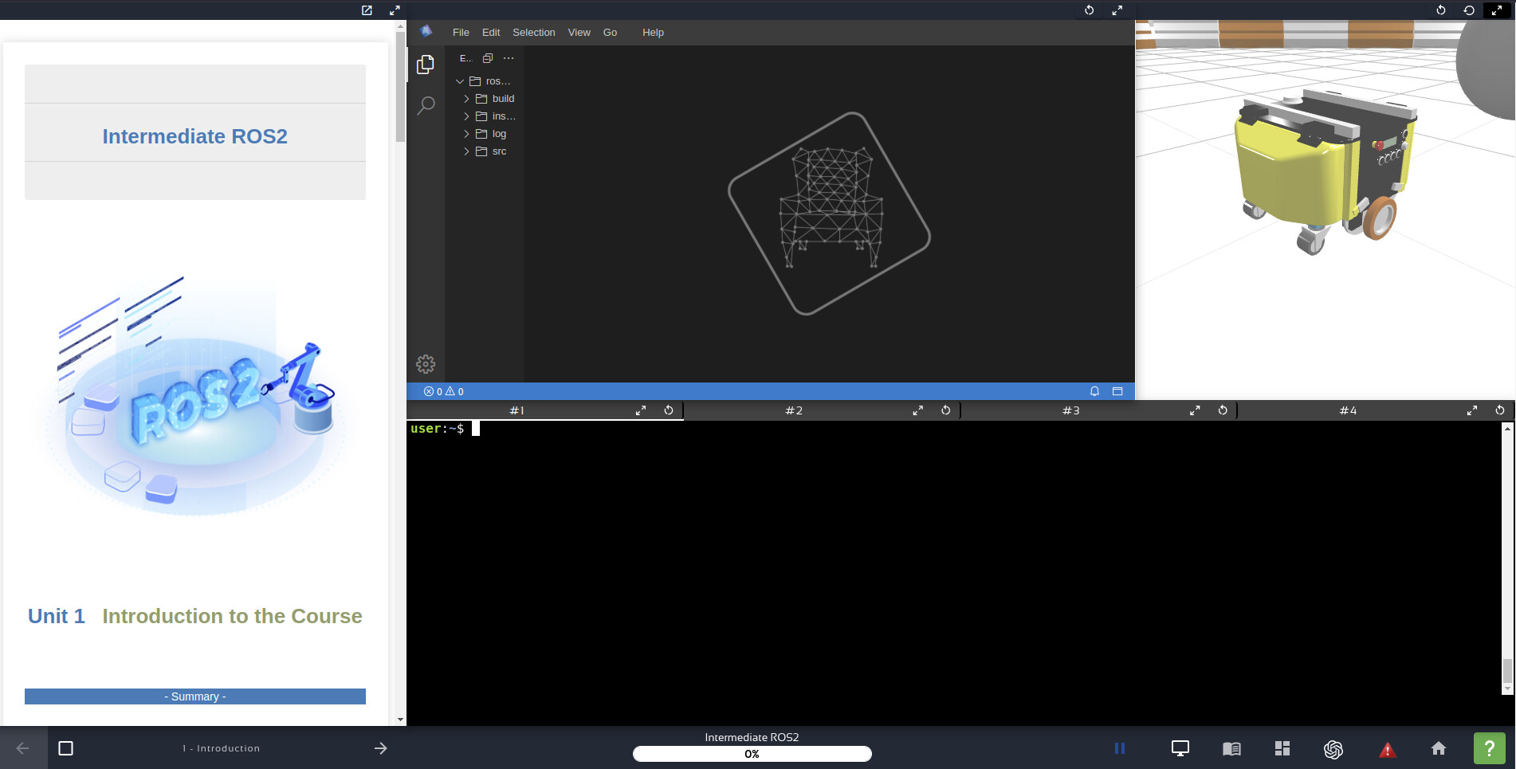Click the '- Summary -' bar in notebook

coord(195,696)
